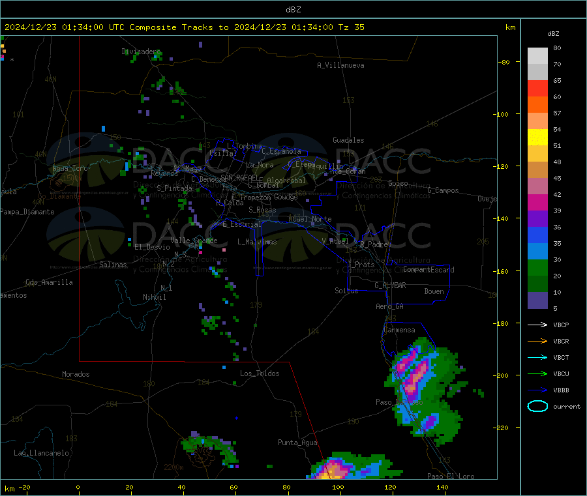Click the 39 dBZ purple color swatch
This screenshot has height=496, width=587.
537,219
